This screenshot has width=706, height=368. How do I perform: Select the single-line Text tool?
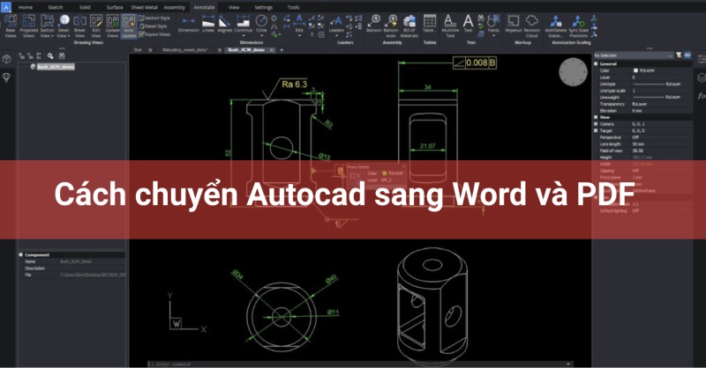coord(469,25)
